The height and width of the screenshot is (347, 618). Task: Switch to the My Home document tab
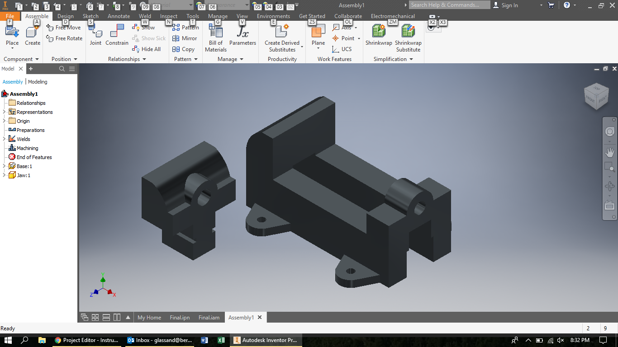click(149, 318)
